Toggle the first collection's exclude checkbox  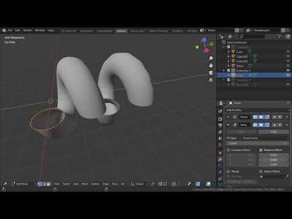(229, 47)
